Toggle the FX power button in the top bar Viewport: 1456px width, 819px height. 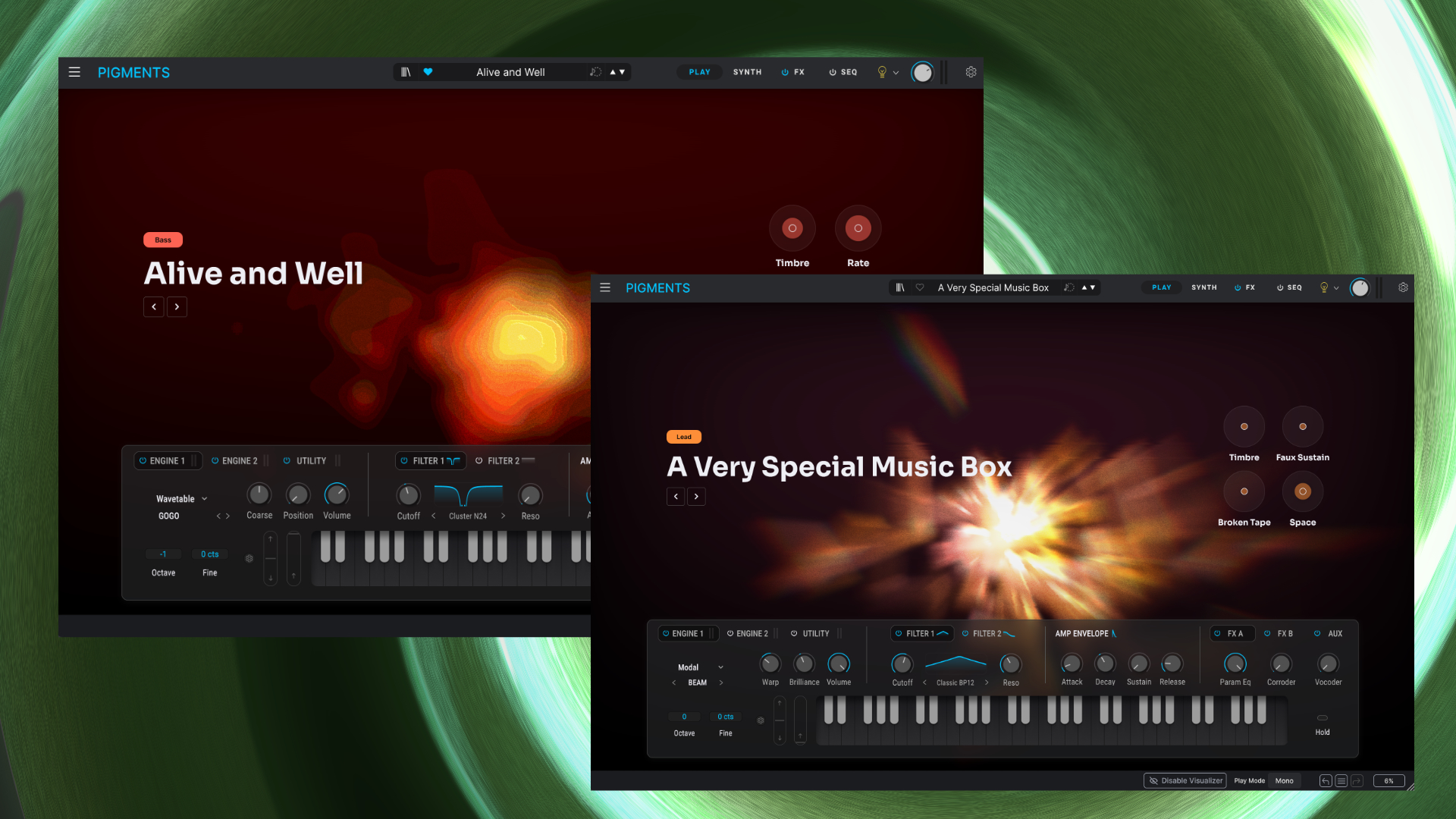[1236, 287]
